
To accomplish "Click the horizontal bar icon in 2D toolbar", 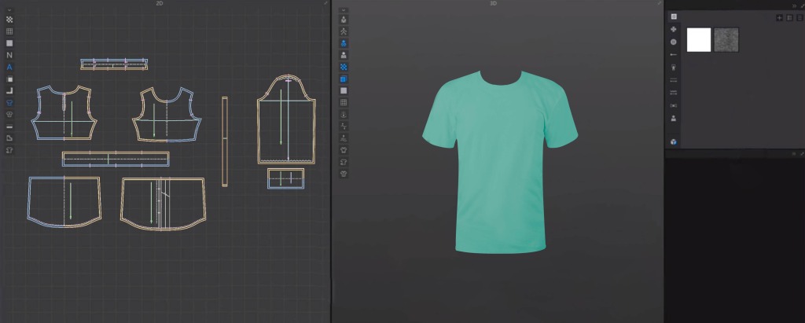I will click(x=9, y=127).
